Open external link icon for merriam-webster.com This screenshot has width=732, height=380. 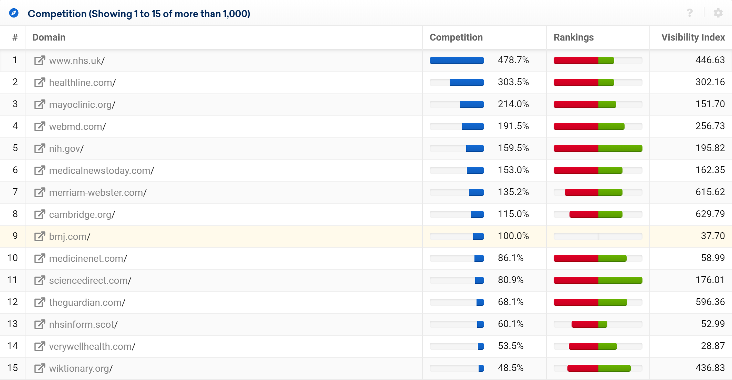40,192
